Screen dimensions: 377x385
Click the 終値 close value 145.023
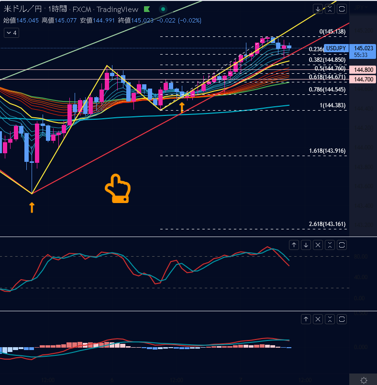point(142,21)
